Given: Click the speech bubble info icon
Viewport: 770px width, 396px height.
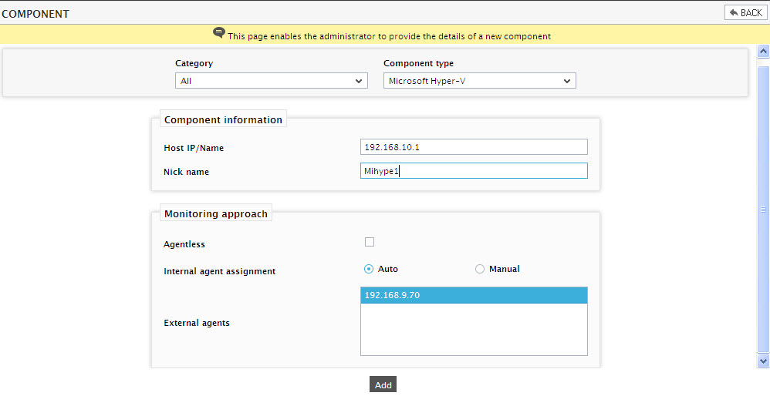Looking at the screenshot, I should (219, 33).
